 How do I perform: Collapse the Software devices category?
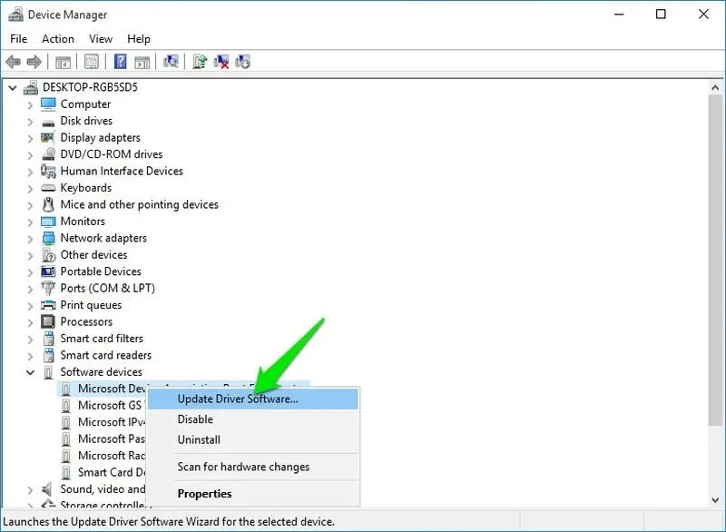[x=29, y=372]
